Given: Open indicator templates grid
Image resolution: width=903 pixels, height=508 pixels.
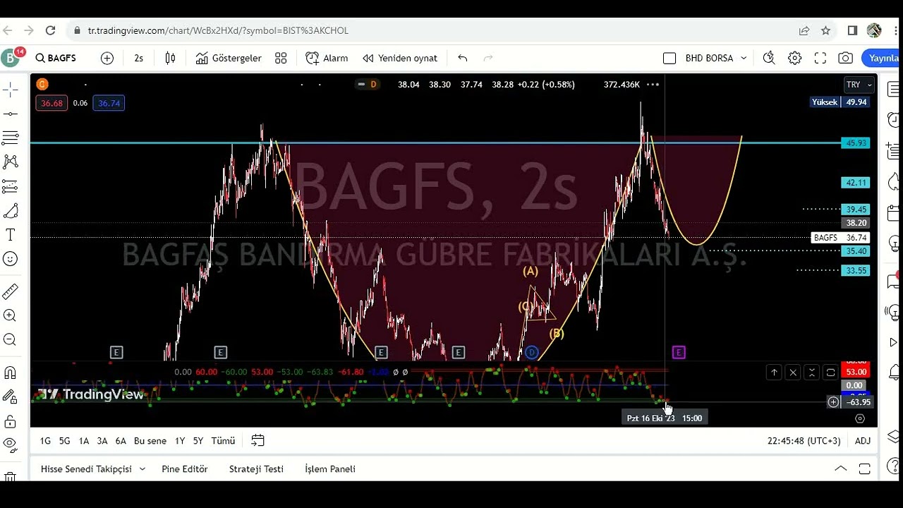Looking at the screenshot, I should tap(281, 58).
